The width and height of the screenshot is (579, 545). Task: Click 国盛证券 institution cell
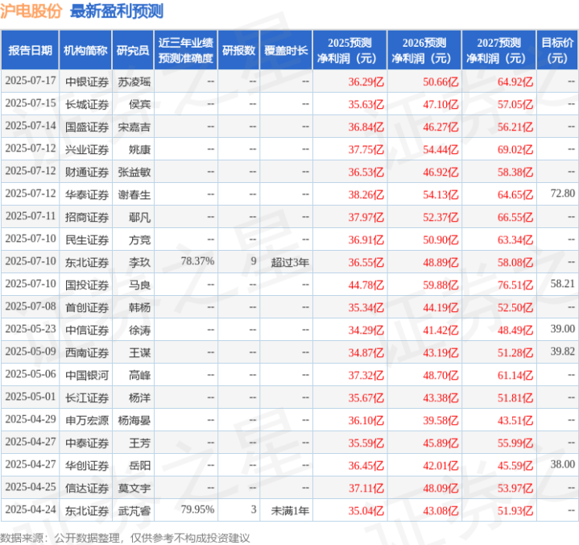point(87,127)
